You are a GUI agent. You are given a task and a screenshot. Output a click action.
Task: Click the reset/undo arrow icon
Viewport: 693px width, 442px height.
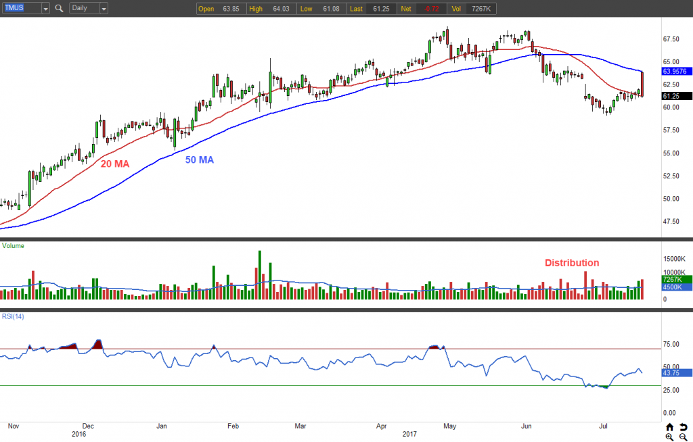click(x=684, y=427)
